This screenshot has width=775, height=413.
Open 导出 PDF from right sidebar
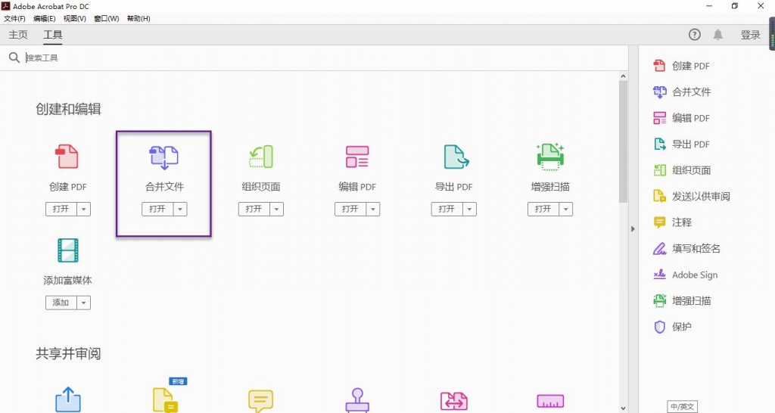coord(682,144)
